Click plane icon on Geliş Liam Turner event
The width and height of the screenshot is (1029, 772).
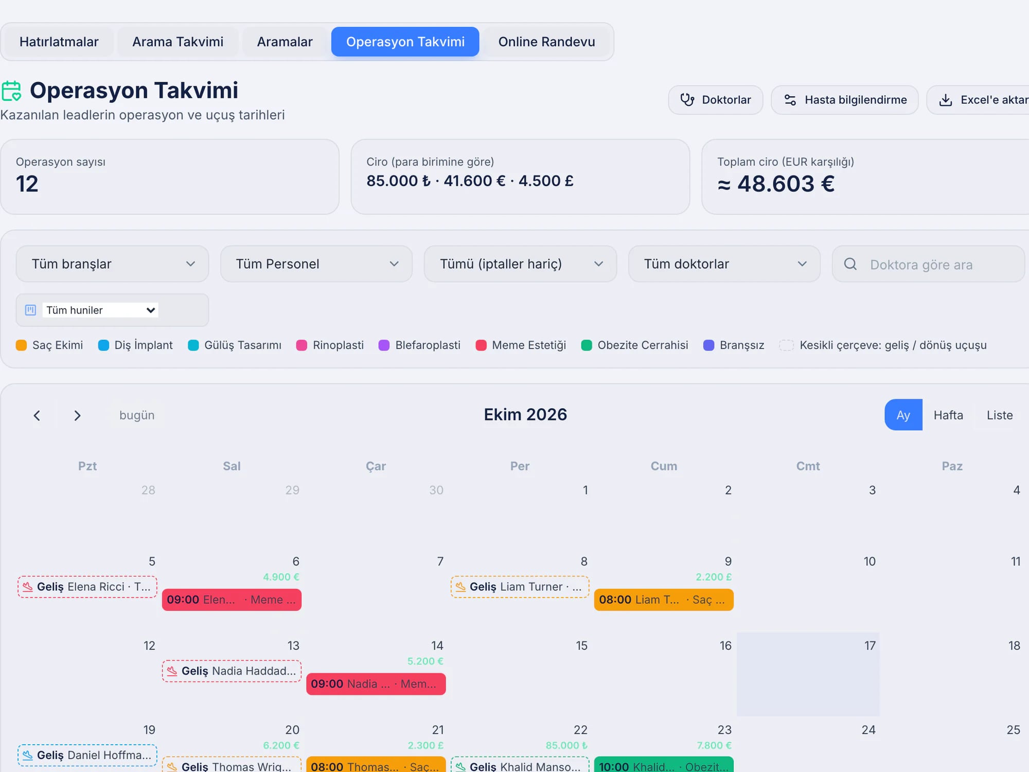tap(460, 587)
